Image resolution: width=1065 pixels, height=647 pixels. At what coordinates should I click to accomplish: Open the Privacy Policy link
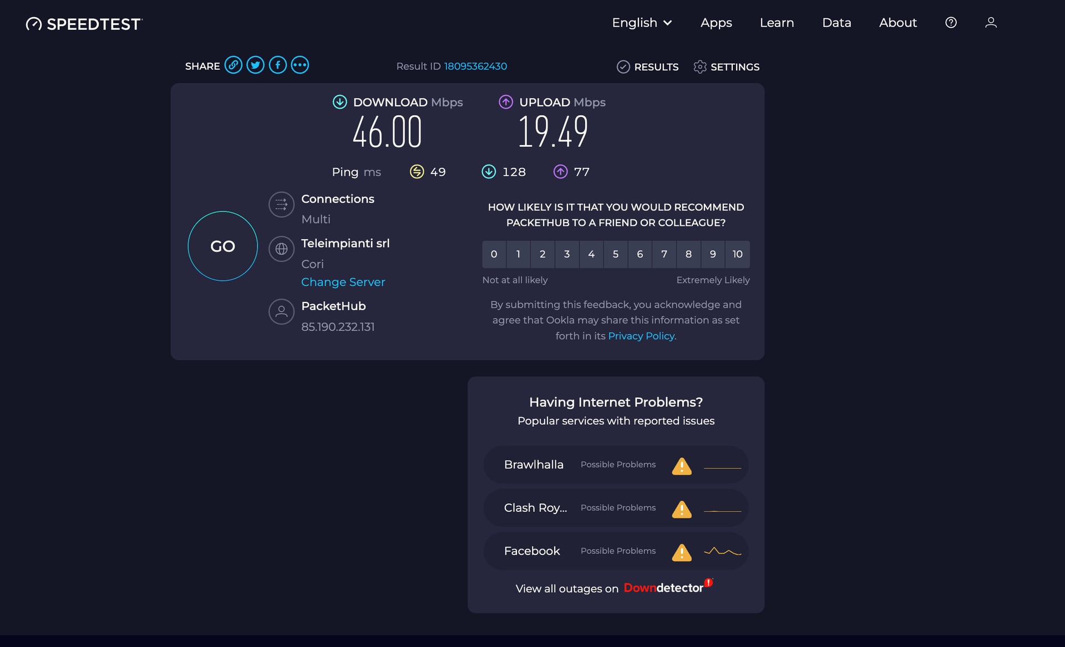point(641,336)
